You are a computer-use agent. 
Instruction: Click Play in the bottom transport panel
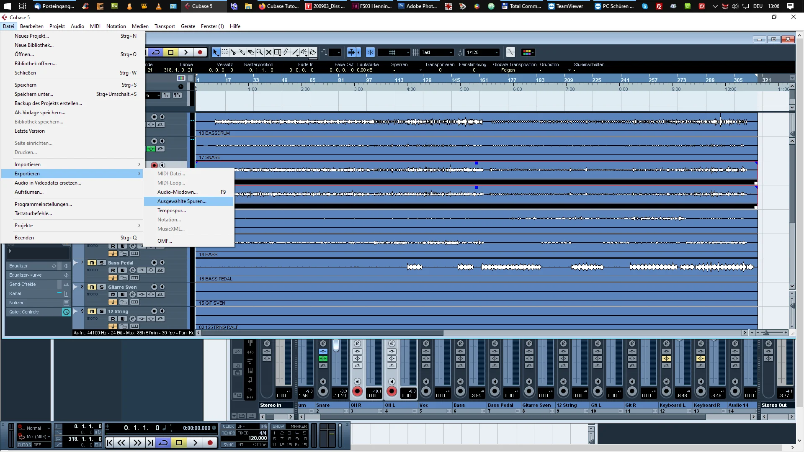tap(195, 442)
